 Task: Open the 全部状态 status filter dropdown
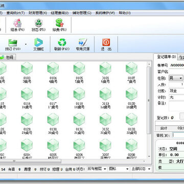click(x=141, y=169)
